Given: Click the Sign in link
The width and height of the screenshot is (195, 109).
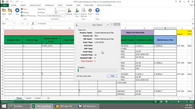Looking at the screenshot, I should click(x=192, y=5).
